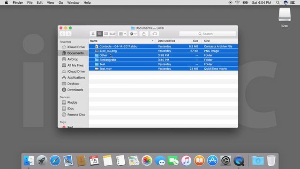
Task: Open Contacts from the Dock
Action: pos(81,161)
